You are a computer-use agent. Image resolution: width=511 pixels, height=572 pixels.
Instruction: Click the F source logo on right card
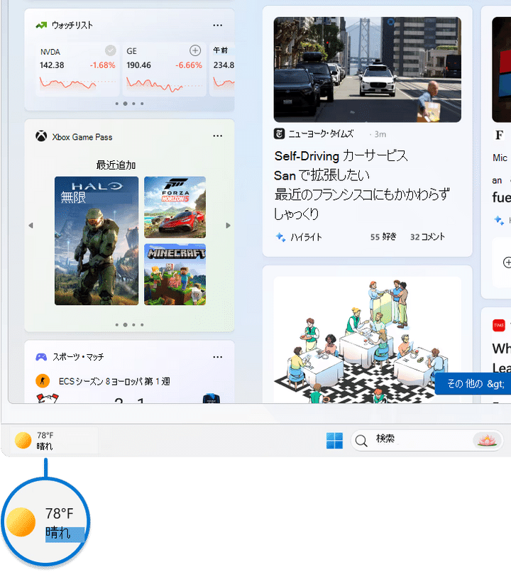500,135
